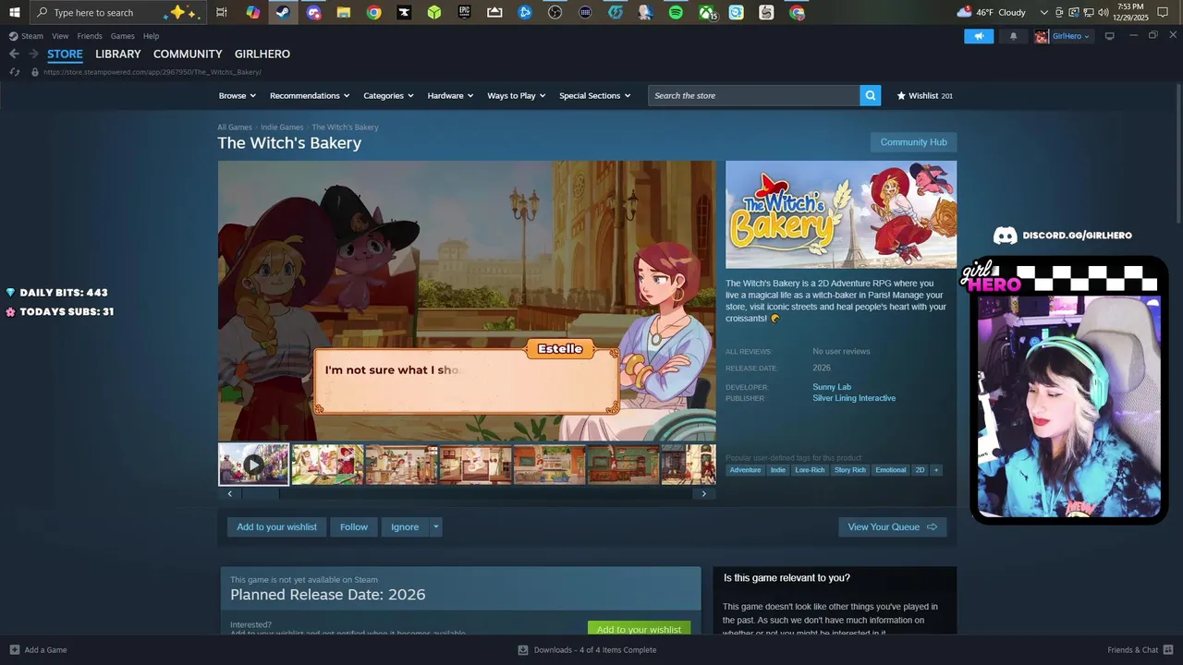Open Indie Games breadcrumb link
Image resolution: width=1183 pixels, height=665 pixels.
pyautogui.click(x=282, y=127)
